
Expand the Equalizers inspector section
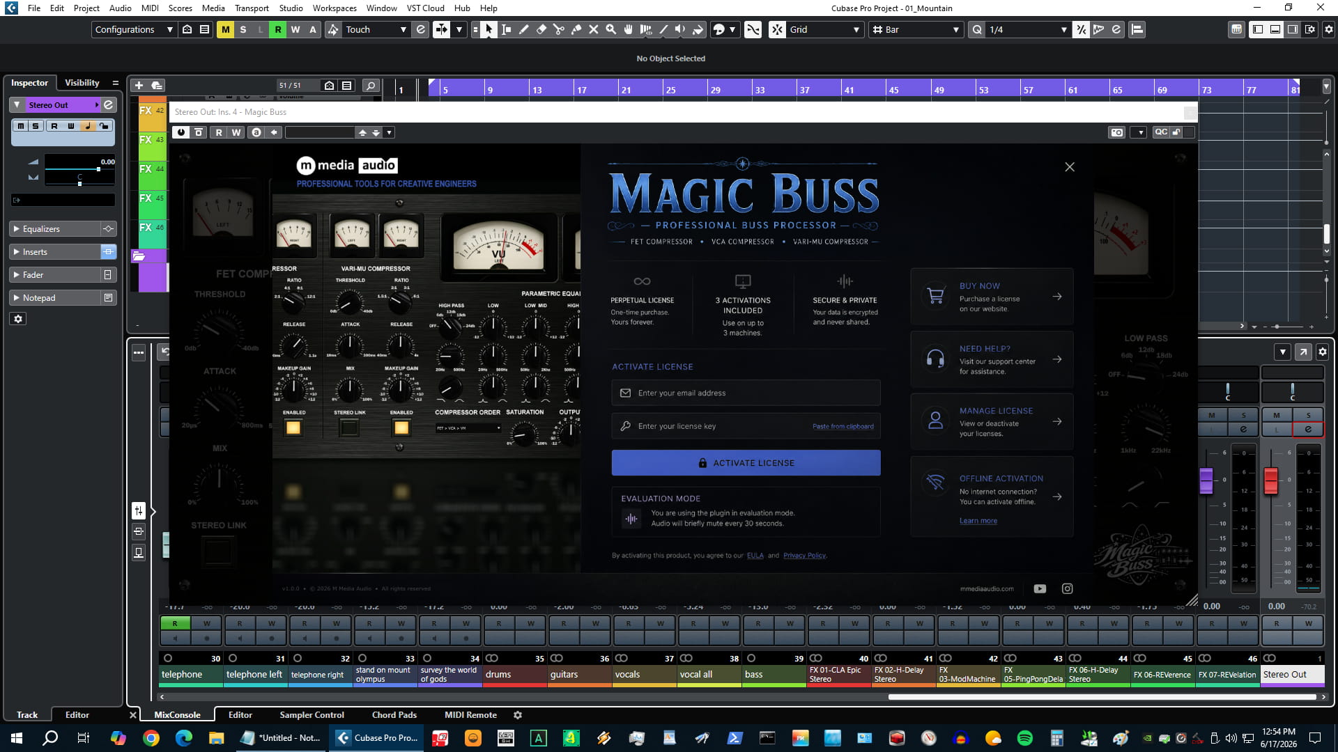pos(56,229)
